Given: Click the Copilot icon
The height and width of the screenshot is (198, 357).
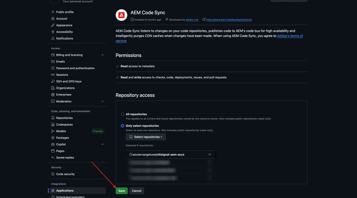Looking at the screenshot, I should coord(53,145).
